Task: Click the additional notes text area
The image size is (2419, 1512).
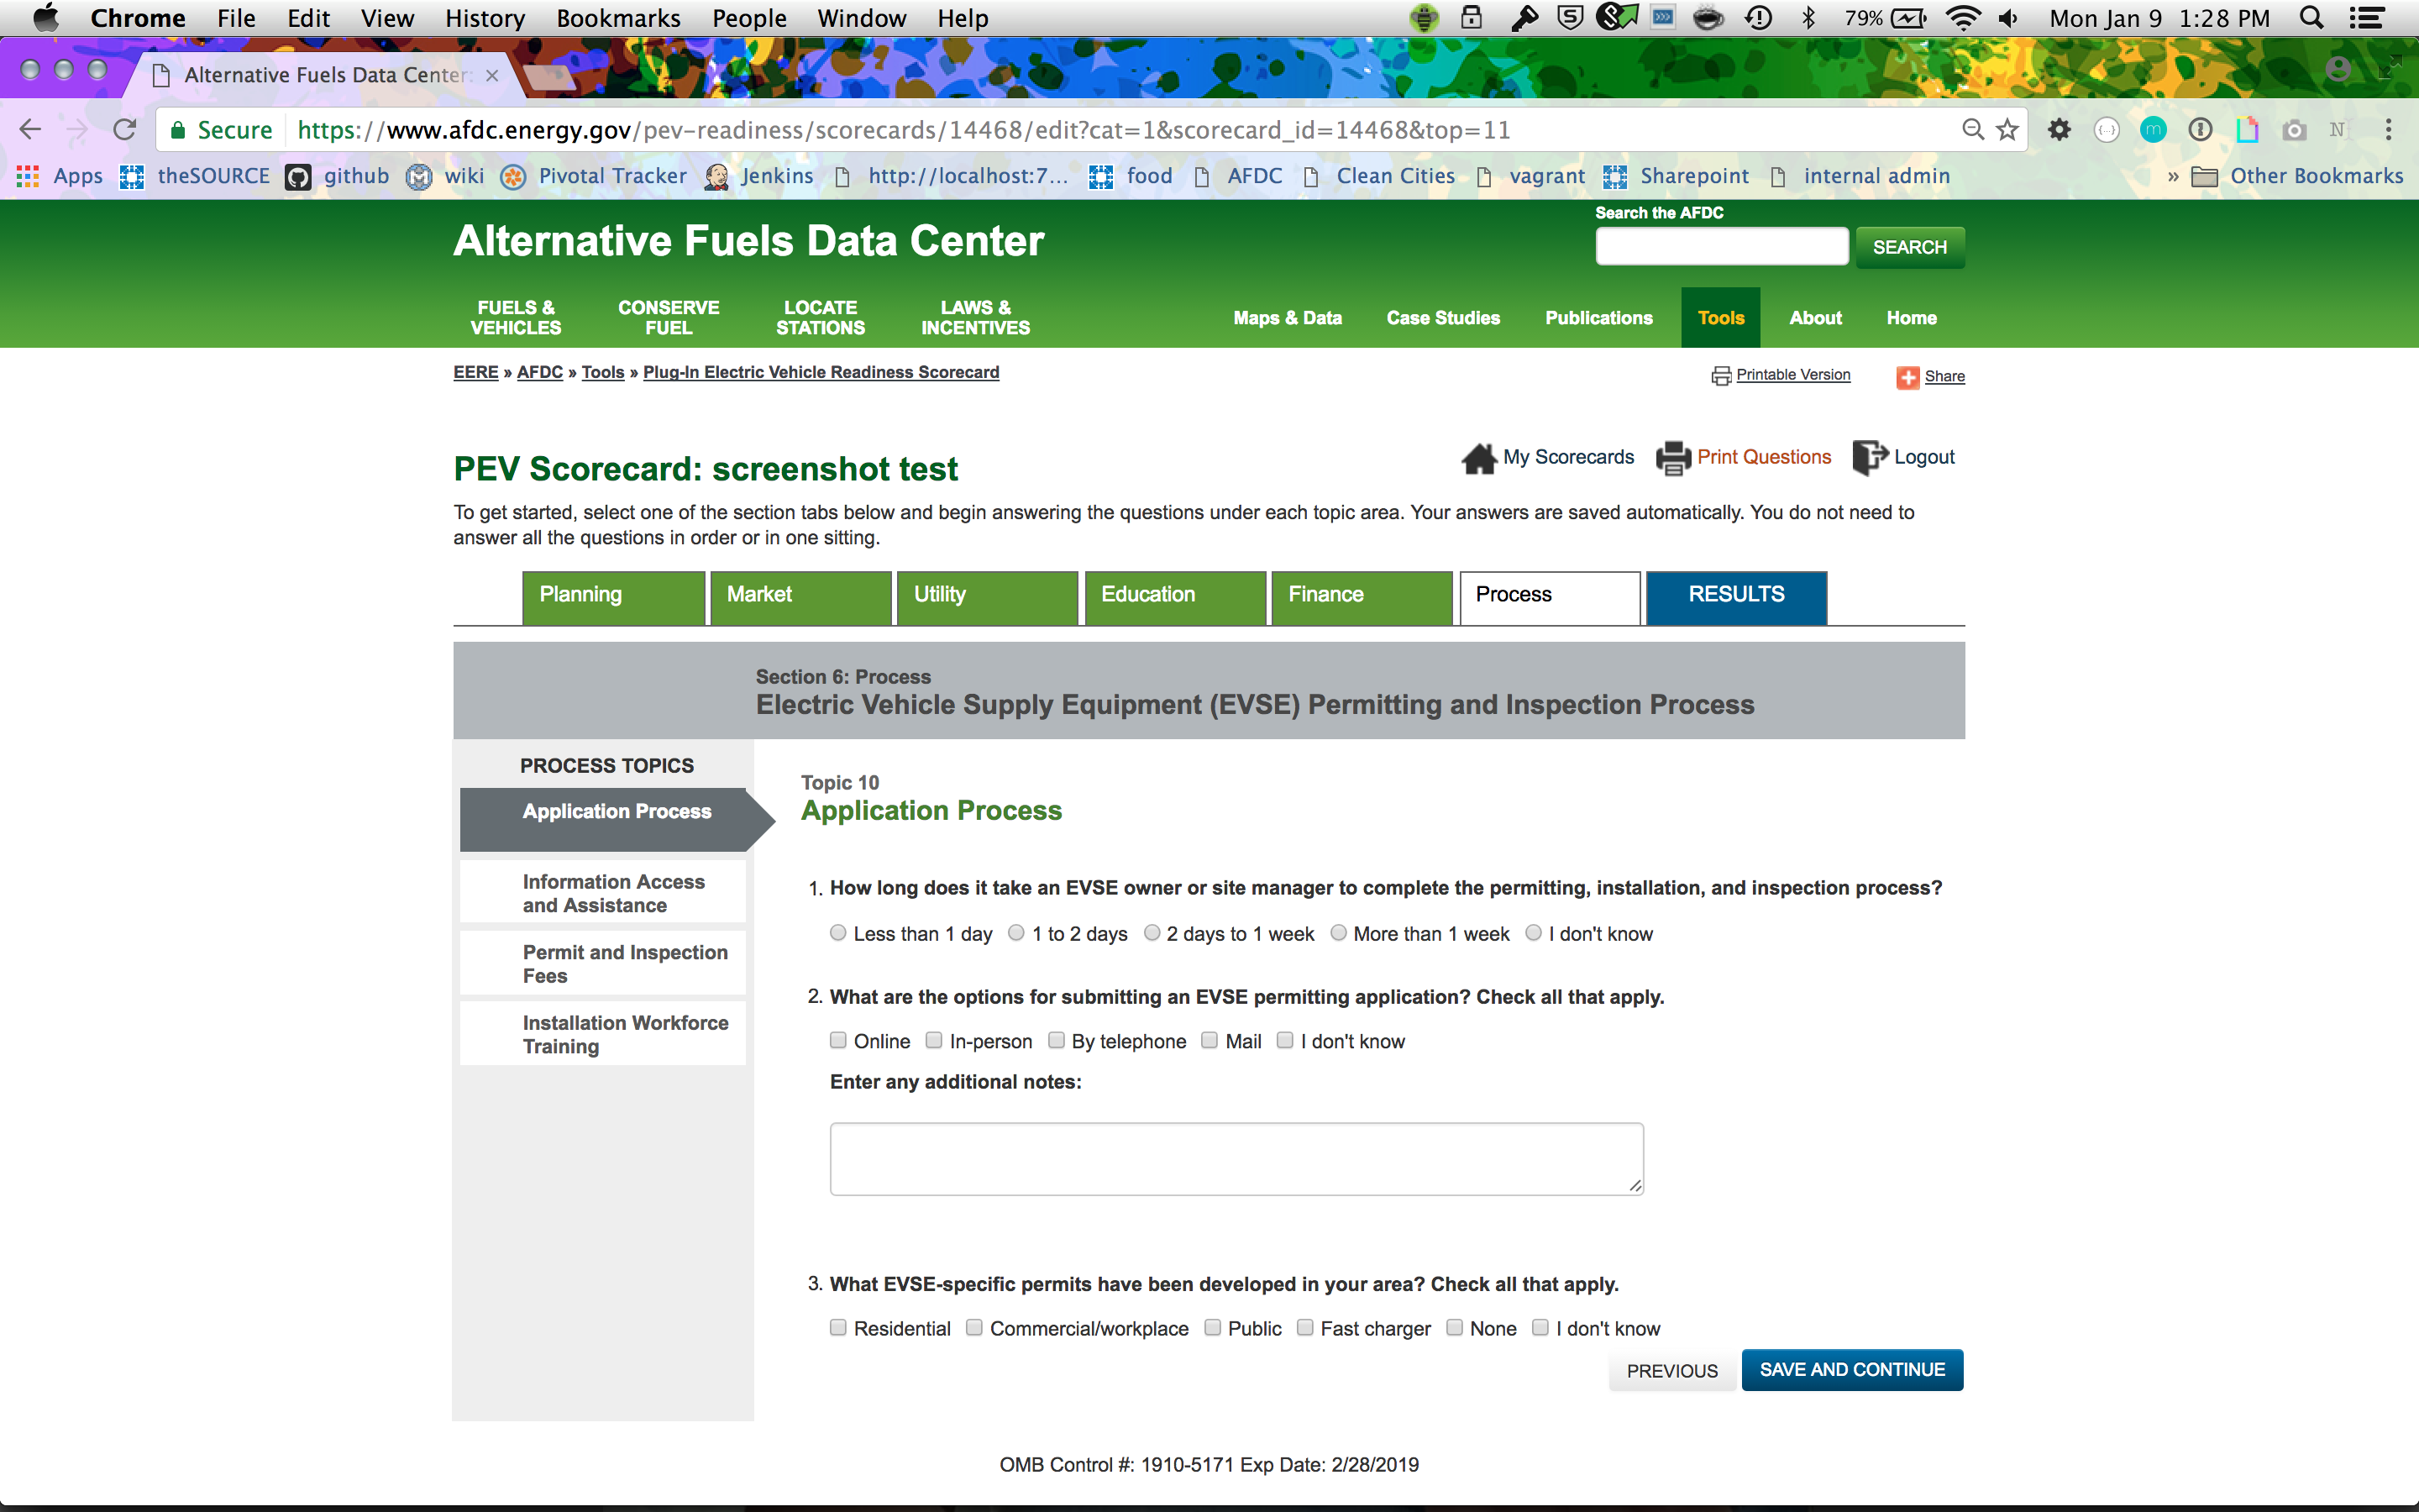Action: coord(1236,1158)
